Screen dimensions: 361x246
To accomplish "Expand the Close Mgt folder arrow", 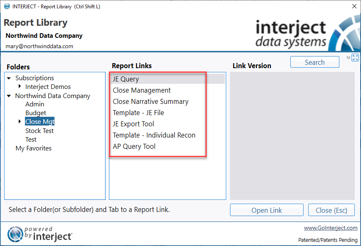I will 20,121.
